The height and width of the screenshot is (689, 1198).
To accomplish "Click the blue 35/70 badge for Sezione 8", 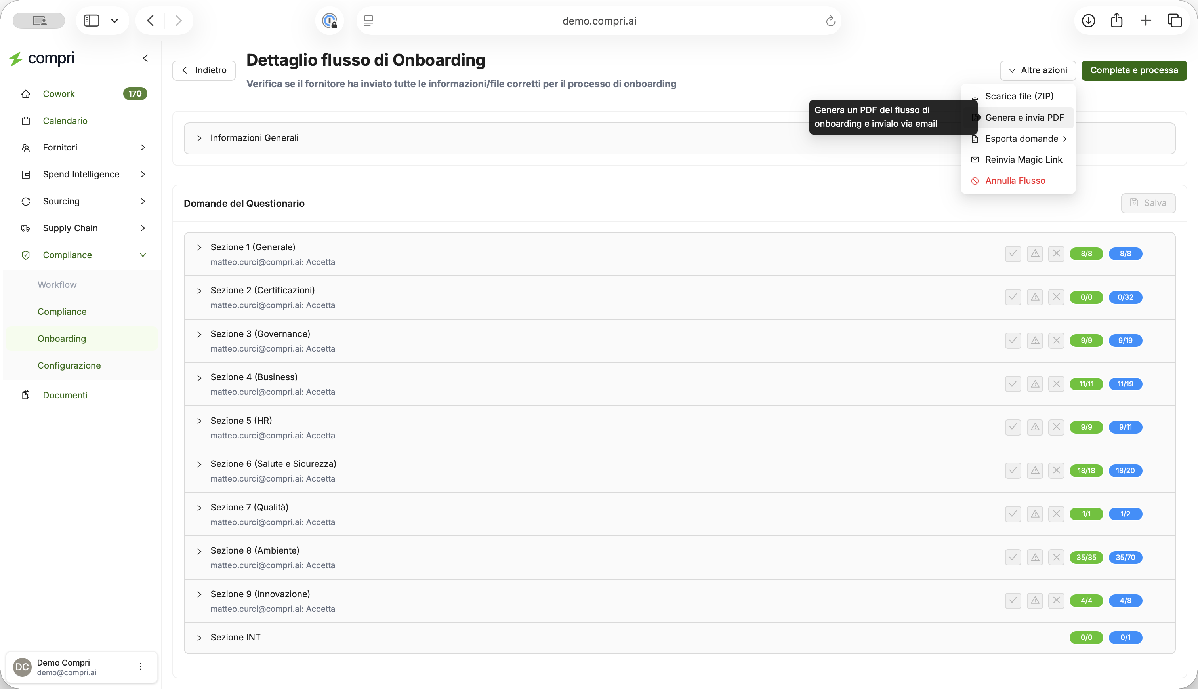I will click(1125, 558).
